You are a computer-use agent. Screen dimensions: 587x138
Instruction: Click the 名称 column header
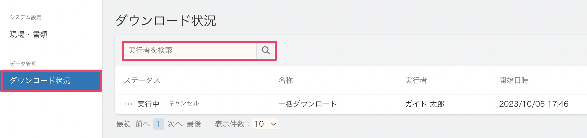[x=286, y=80]
